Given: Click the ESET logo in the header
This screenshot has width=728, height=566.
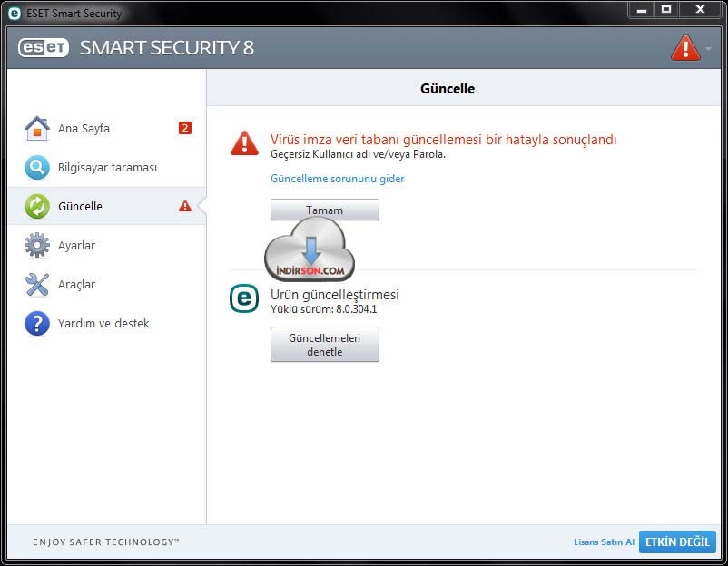Looking at the screenshot, I should point(44,47).
